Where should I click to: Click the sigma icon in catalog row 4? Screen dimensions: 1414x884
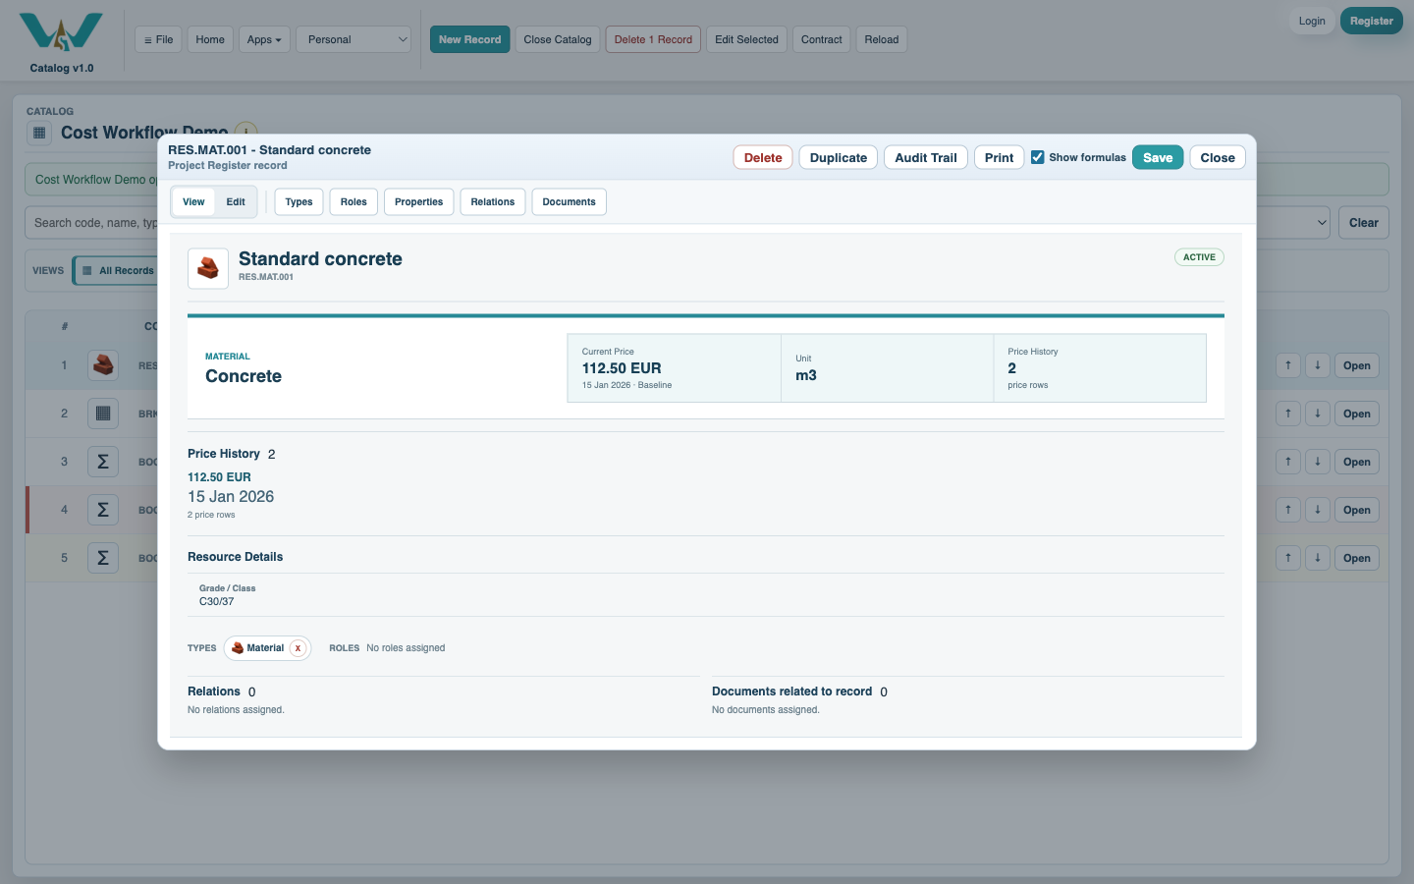click(103, 510)
